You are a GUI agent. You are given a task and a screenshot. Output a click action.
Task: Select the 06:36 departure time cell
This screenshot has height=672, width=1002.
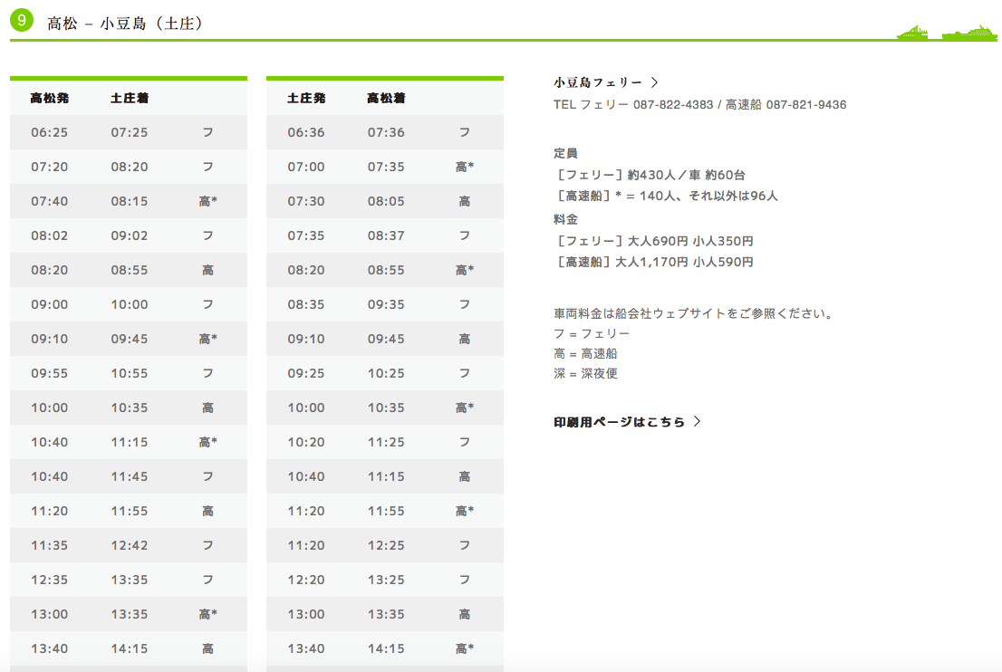(306, 132)
